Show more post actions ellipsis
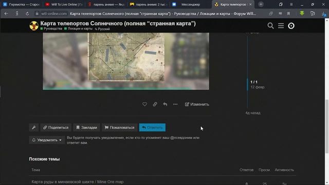The height and width of the screenshot is (185, 329). click(x=175, y=104)
